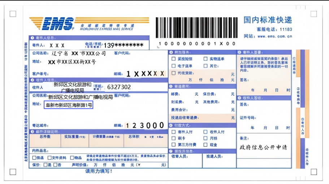Image resolution: width=329 pixels, height=184 pixels.
Task: Click sender address XX市XX区XX街XX号
Action: coord(72,62)
